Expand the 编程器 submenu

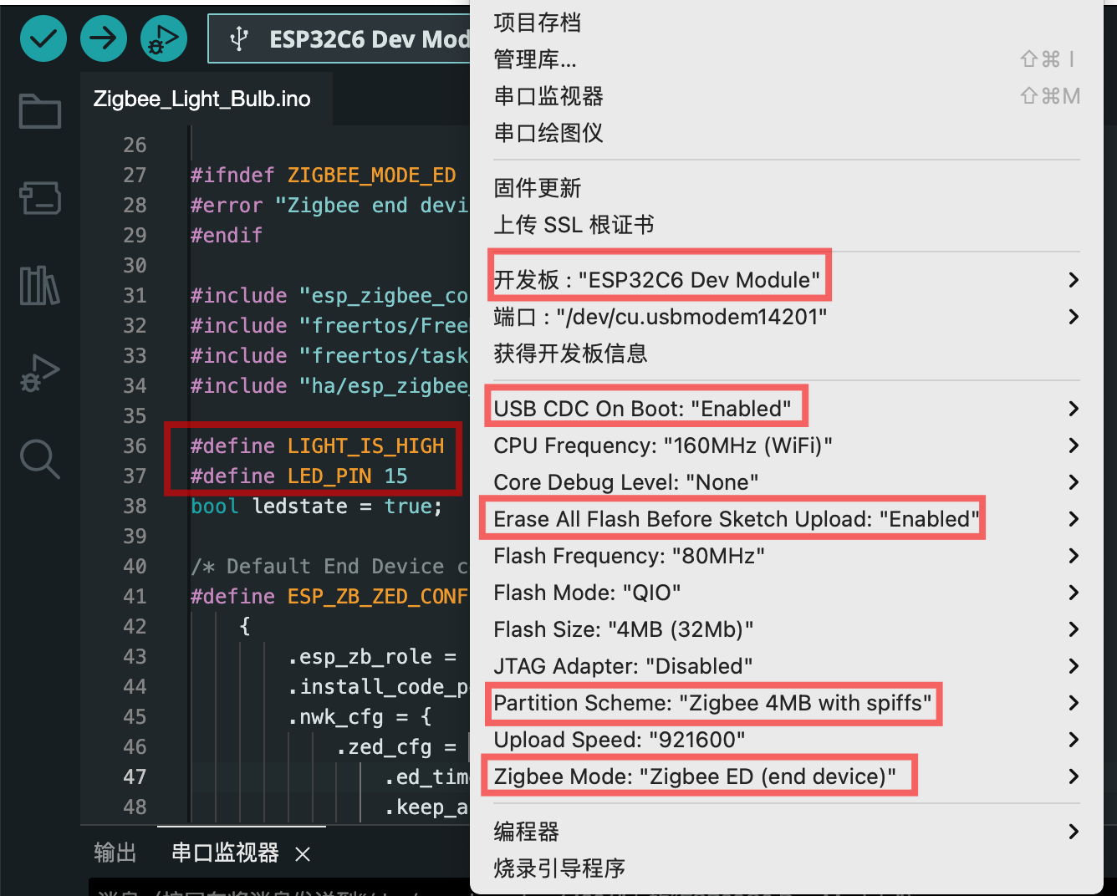point(786,832)
